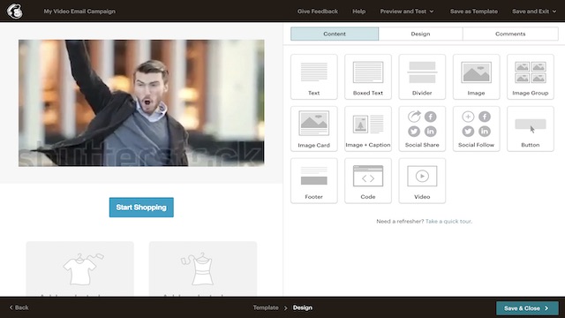Choose the Image + Caption block
Image resolution: width=565 pixels, height=318 pixels.
point(368,129)
